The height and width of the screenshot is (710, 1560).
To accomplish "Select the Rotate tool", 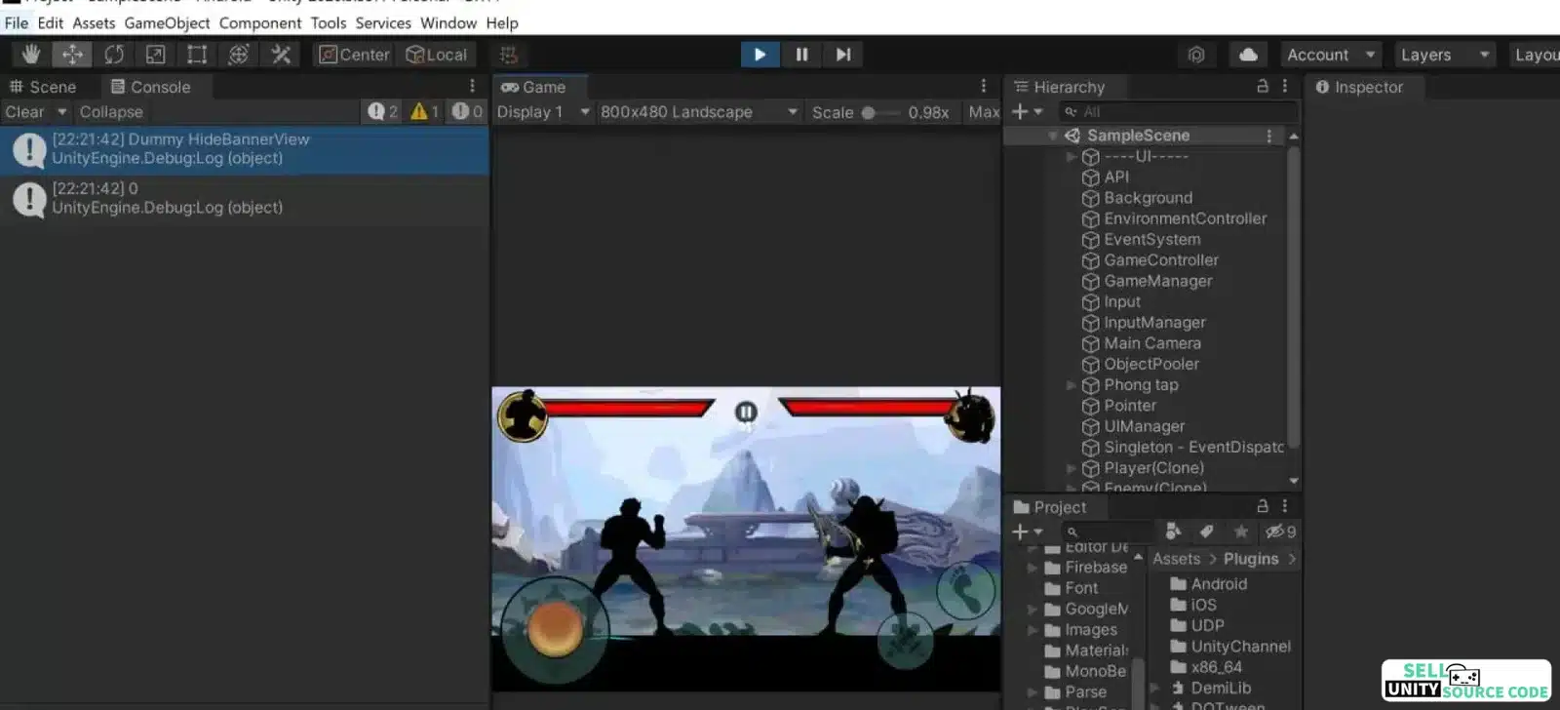I will tap(114, 55).
